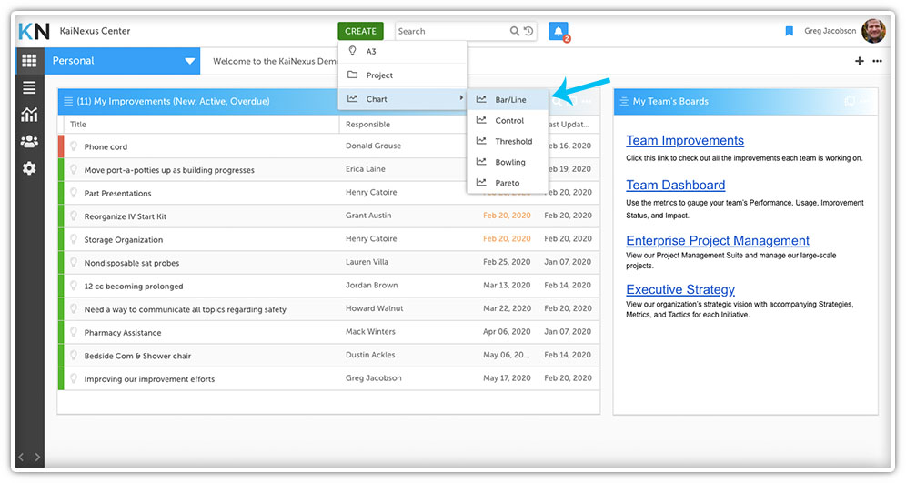
Task: Open the apps grid icon in sidebar
Action: point(29,61)
